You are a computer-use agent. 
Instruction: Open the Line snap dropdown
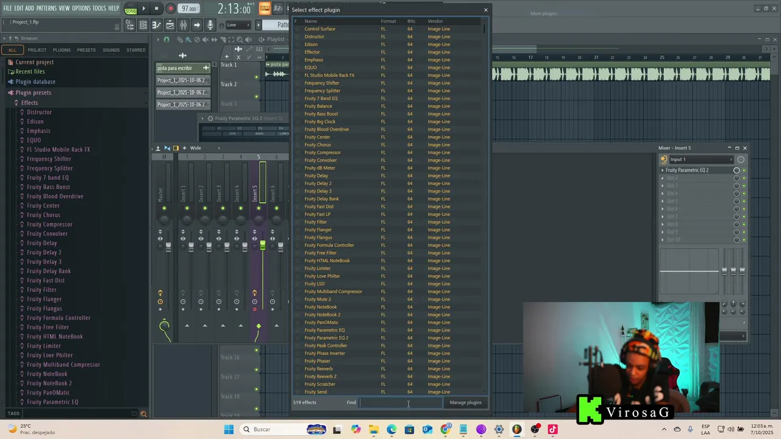(x=239, y=25)
